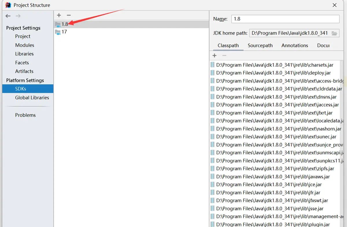
Task: Open Global Libraries settings
Action: (x=32, y=98)
